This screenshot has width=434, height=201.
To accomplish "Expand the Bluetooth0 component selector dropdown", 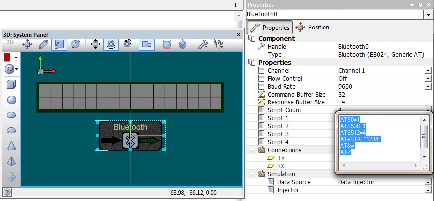I will (428, 15).
